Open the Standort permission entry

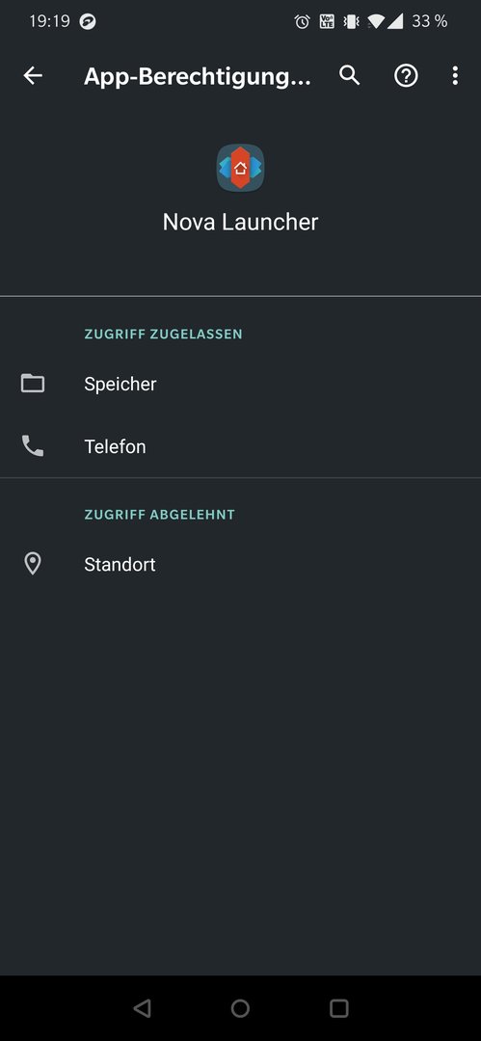pos(241,564)
